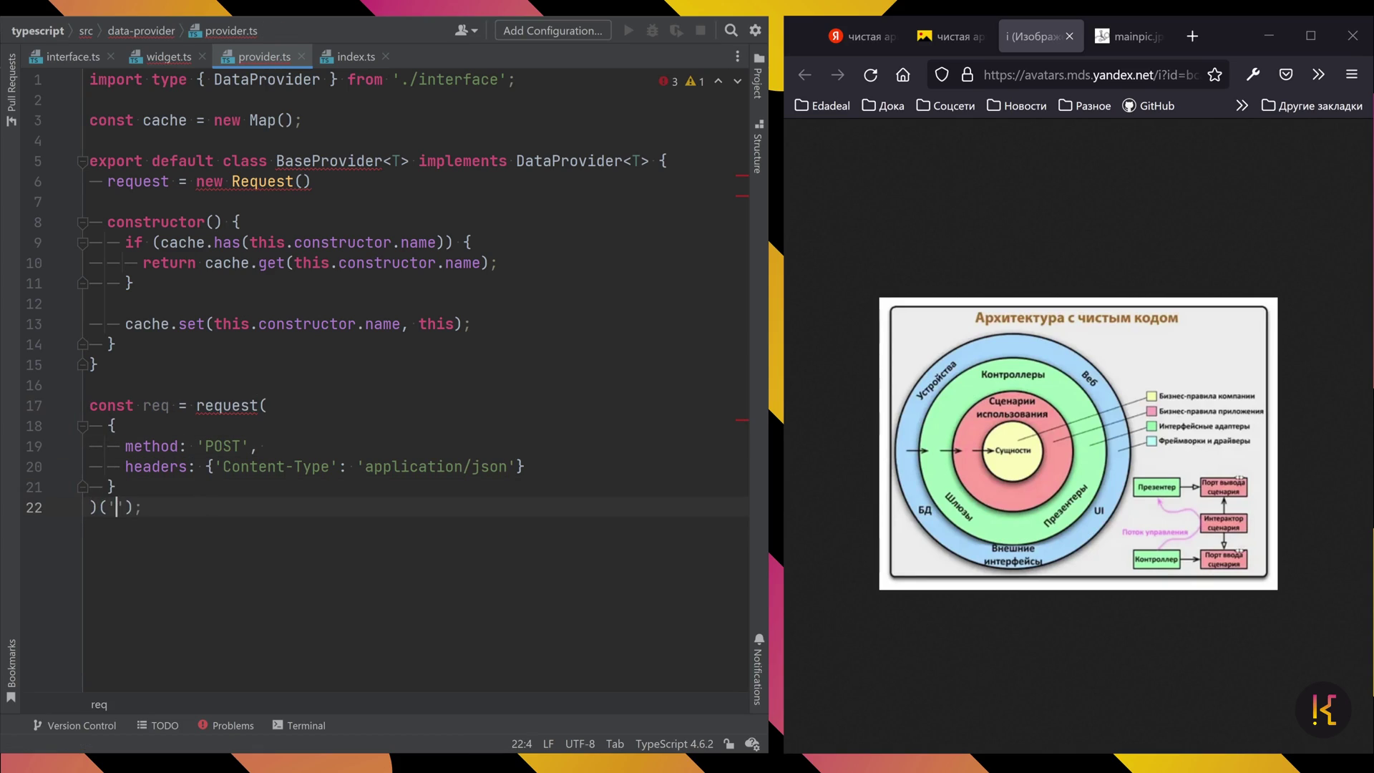Viewport: 1374px width, 773px height.
Task: Close the interface.ts tab
Action: coord(110,57)
